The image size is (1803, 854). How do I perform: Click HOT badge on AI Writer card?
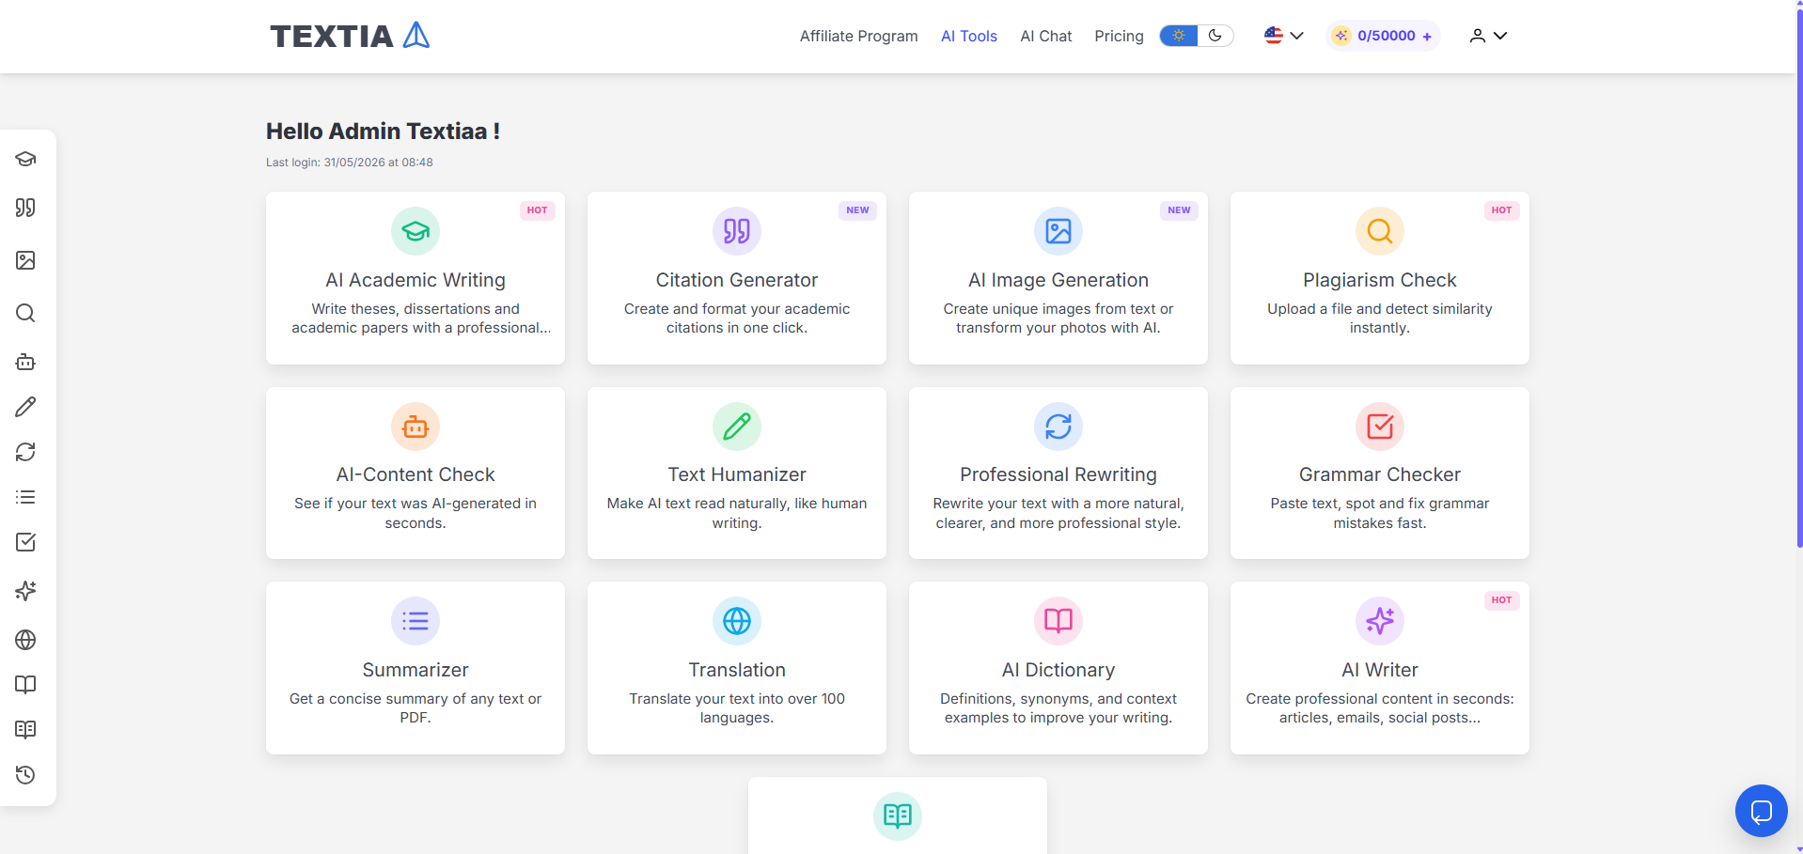point(1501,600)
